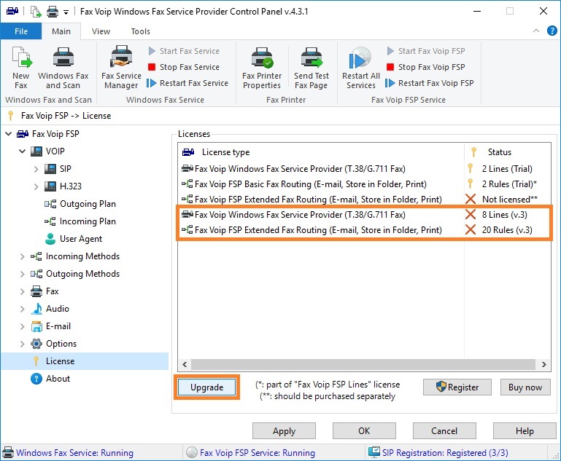
Task: Open About in the tree
Action: [x=50, y=379]
